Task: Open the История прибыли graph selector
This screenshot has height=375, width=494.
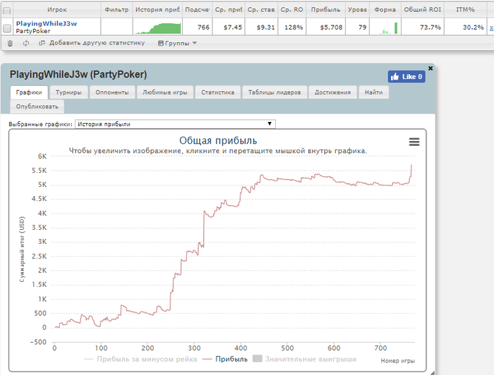Action: (x=175, y=124)
